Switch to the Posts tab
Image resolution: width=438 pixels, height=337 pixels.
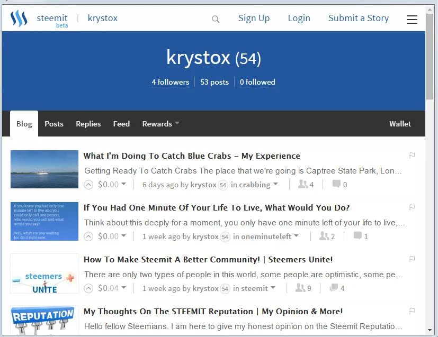54,124
